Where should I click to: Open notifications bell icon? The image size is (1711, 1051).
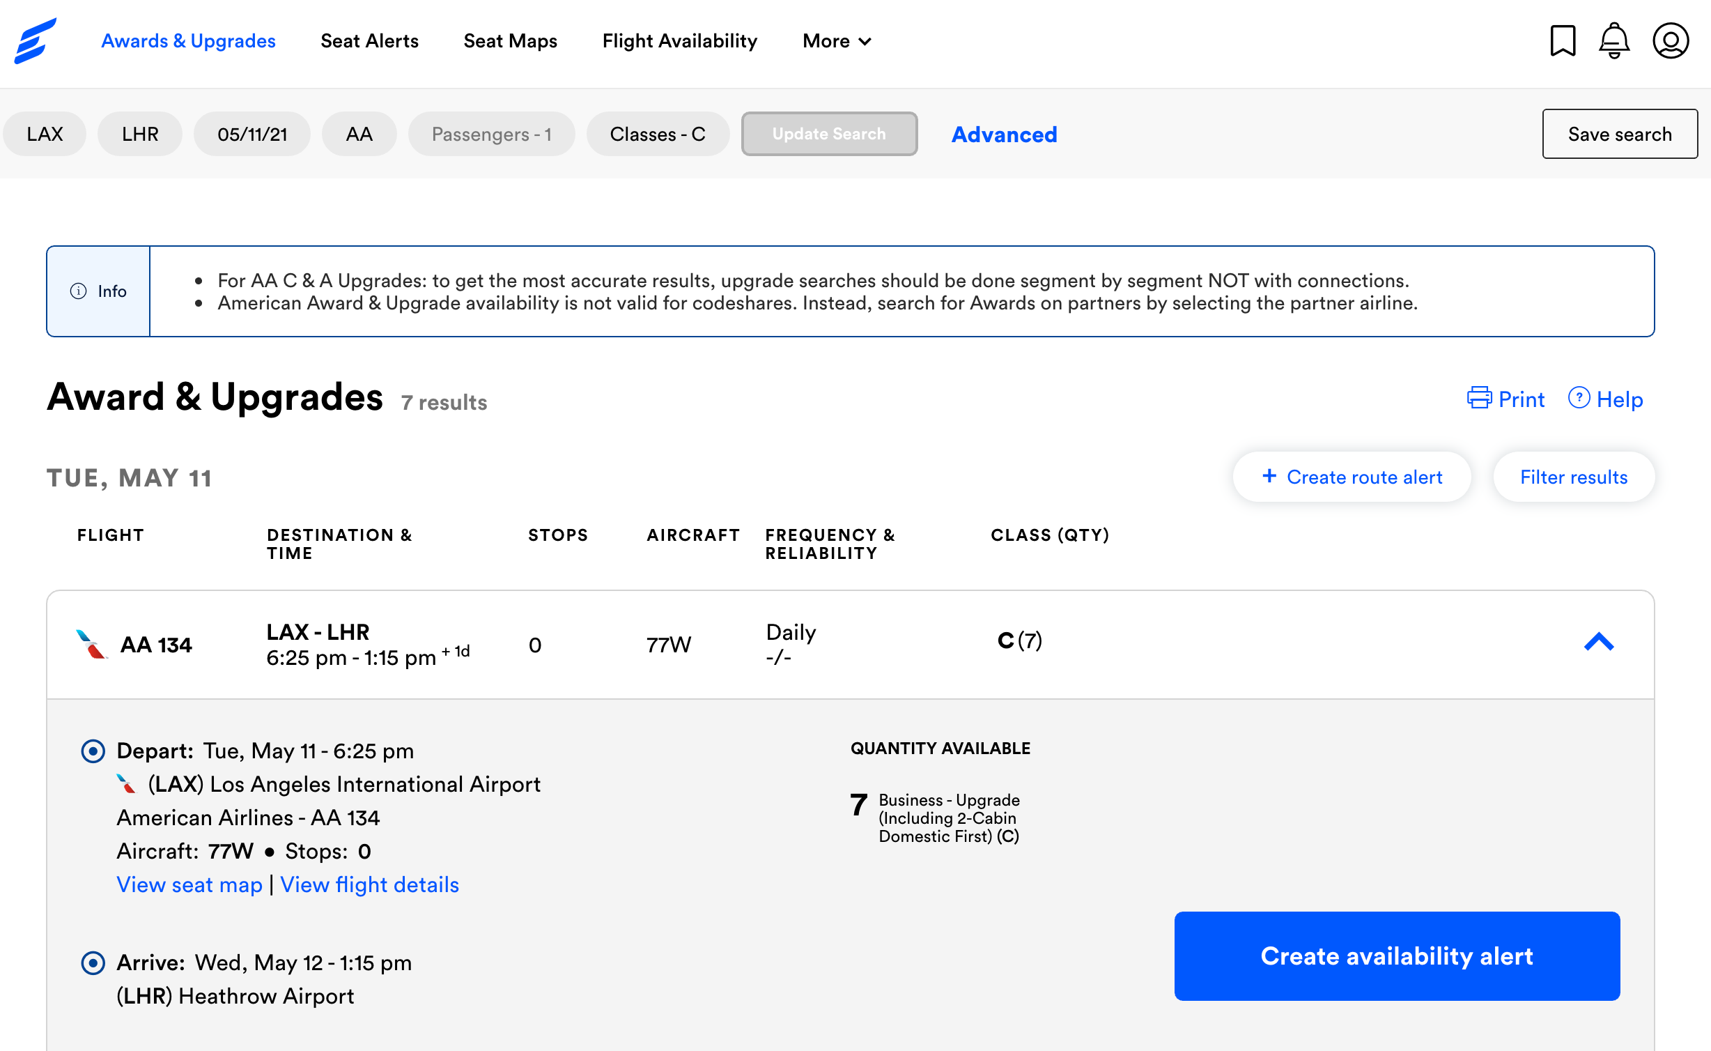pos(1613,41)
